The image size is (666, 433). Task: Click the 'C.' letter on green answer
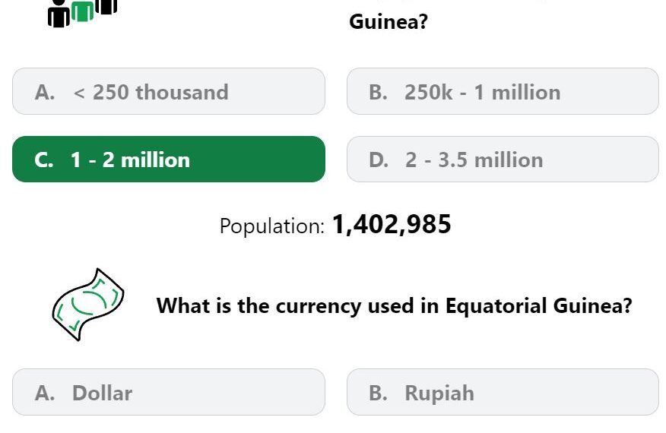tap(44, 160)
